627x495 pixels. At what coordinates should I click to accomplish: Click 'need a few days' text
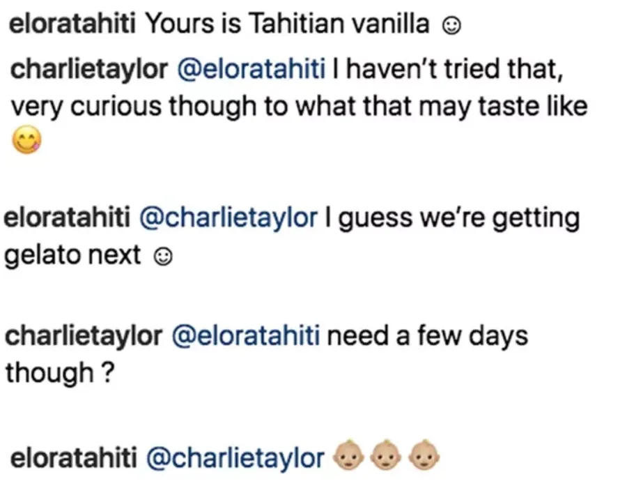(428, 335)
